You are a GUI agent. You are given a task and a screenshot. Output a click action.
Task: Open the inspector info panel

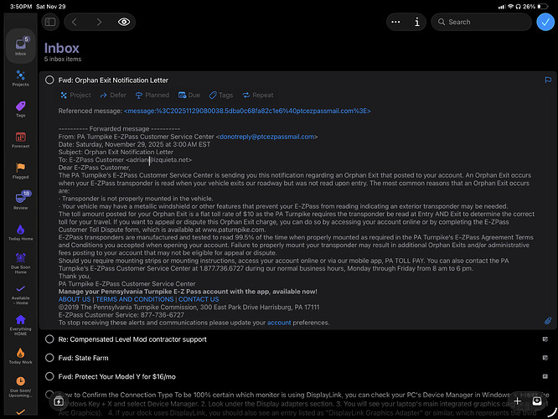(x=416, y=22)
